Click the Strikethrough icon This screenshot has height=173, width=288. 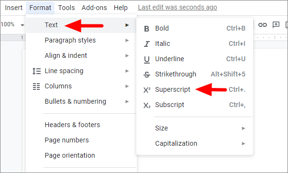147,75
